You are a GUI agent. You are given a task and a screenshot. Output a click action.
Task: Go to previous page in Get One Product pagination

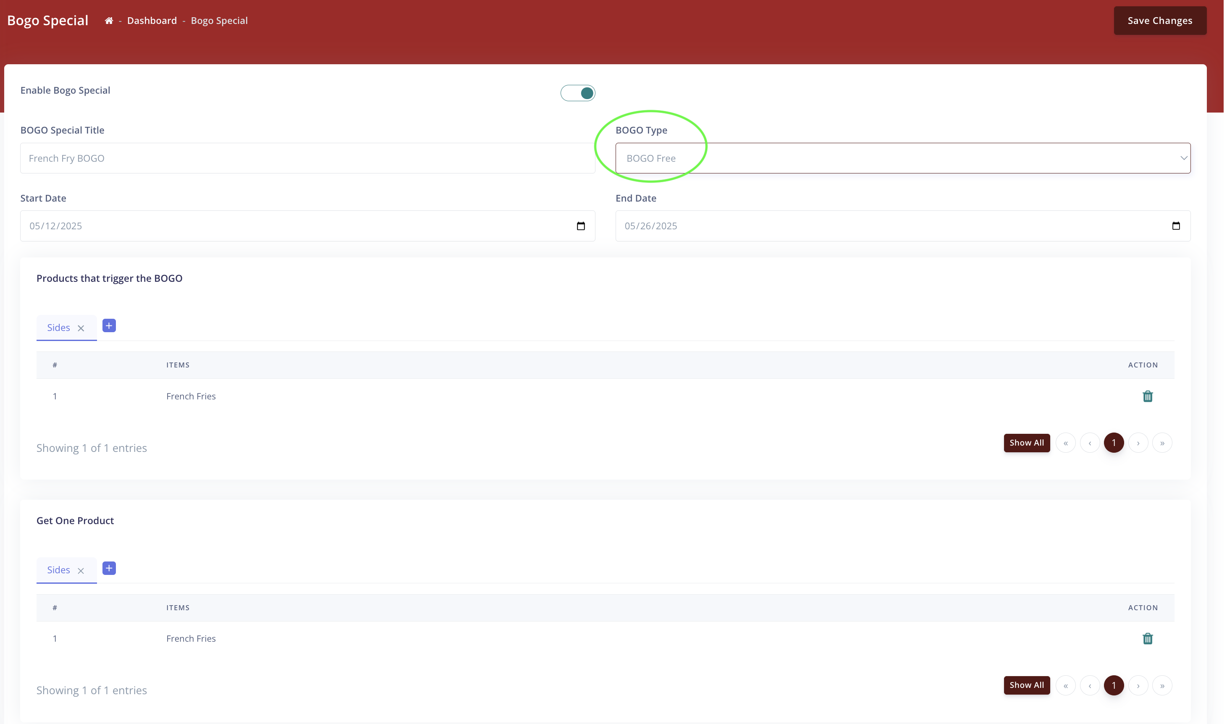pos(1089,685)
